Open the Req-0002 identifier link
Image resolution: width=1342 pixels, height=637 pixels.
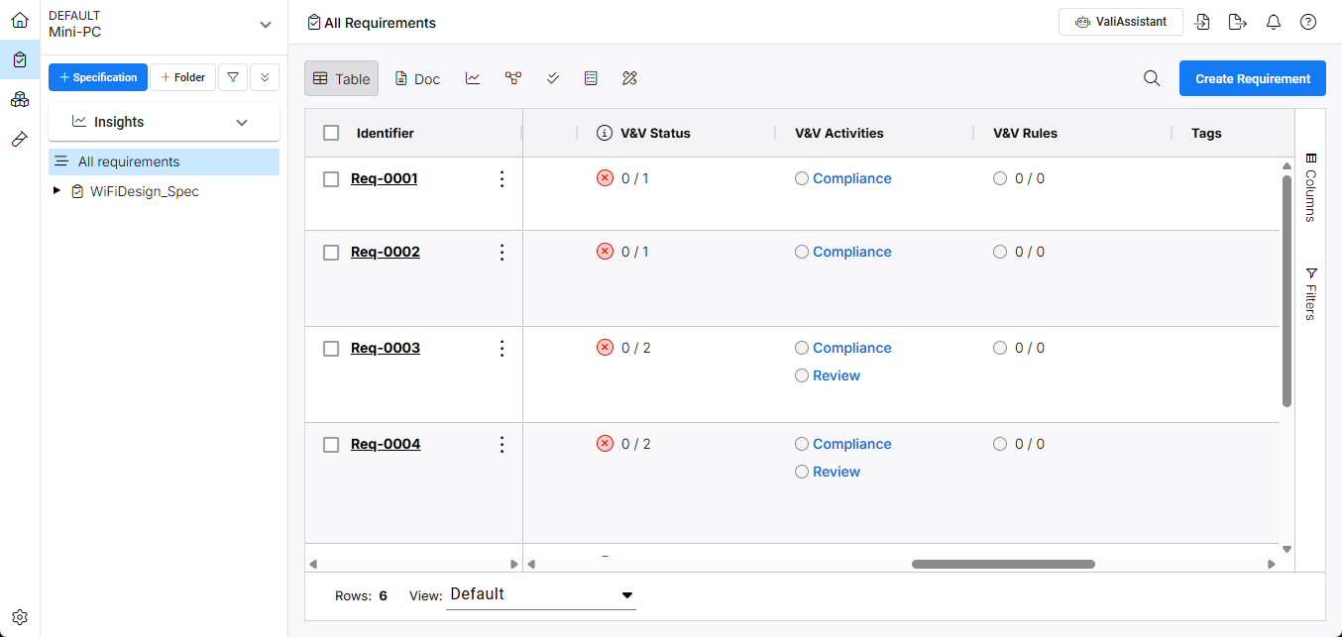(x=386, y=252)
